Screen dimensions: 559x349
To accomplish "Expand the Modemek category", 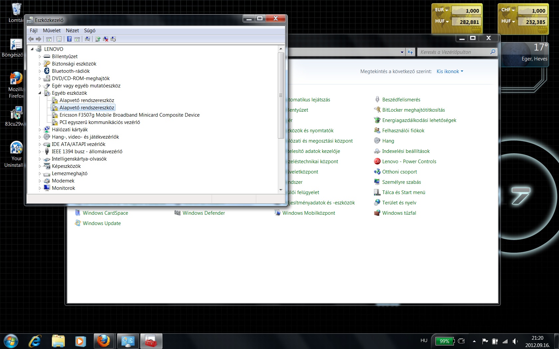I will click(x=40, y=181).
